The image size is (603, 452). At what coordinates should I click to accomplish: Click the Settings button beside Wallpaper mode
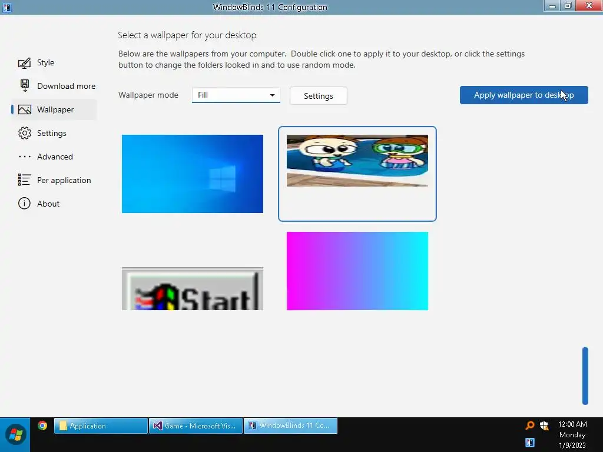click(318, 96)
